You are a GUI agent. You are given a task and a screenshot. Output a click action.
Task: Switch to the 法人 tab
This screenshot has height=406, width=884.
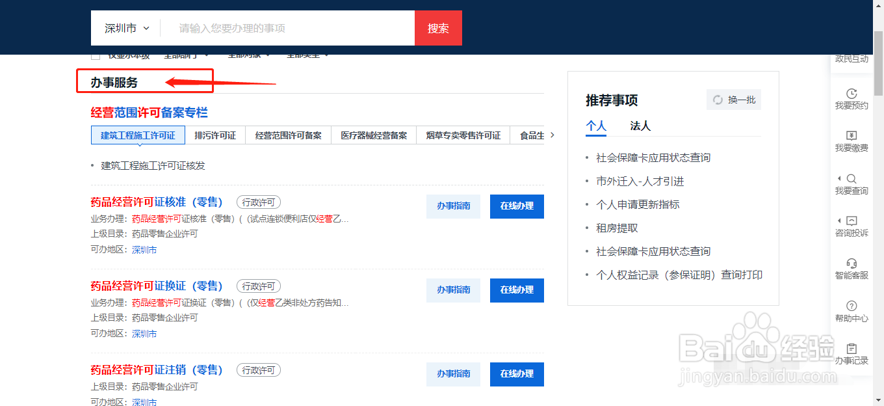[x=640, y=125]
